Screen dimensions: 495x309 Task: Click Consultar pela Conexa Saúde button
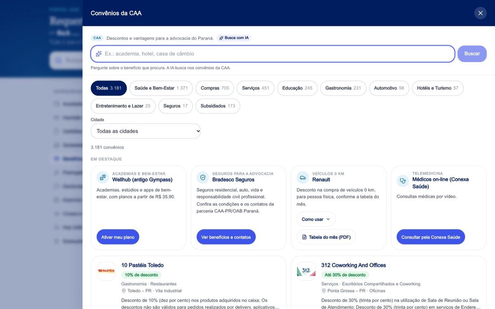pos(431,237)
